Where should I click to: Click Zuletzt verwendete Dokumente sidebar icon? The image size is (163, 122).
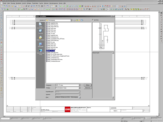click(40, 25)
